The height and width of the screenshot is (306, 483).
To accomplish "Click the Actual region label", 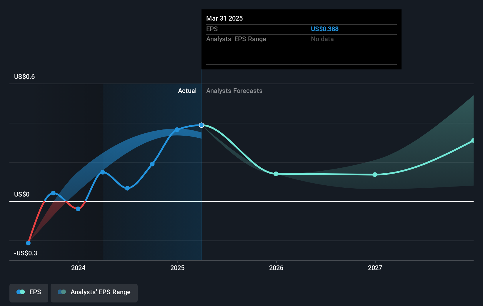I will pos(187,91).
